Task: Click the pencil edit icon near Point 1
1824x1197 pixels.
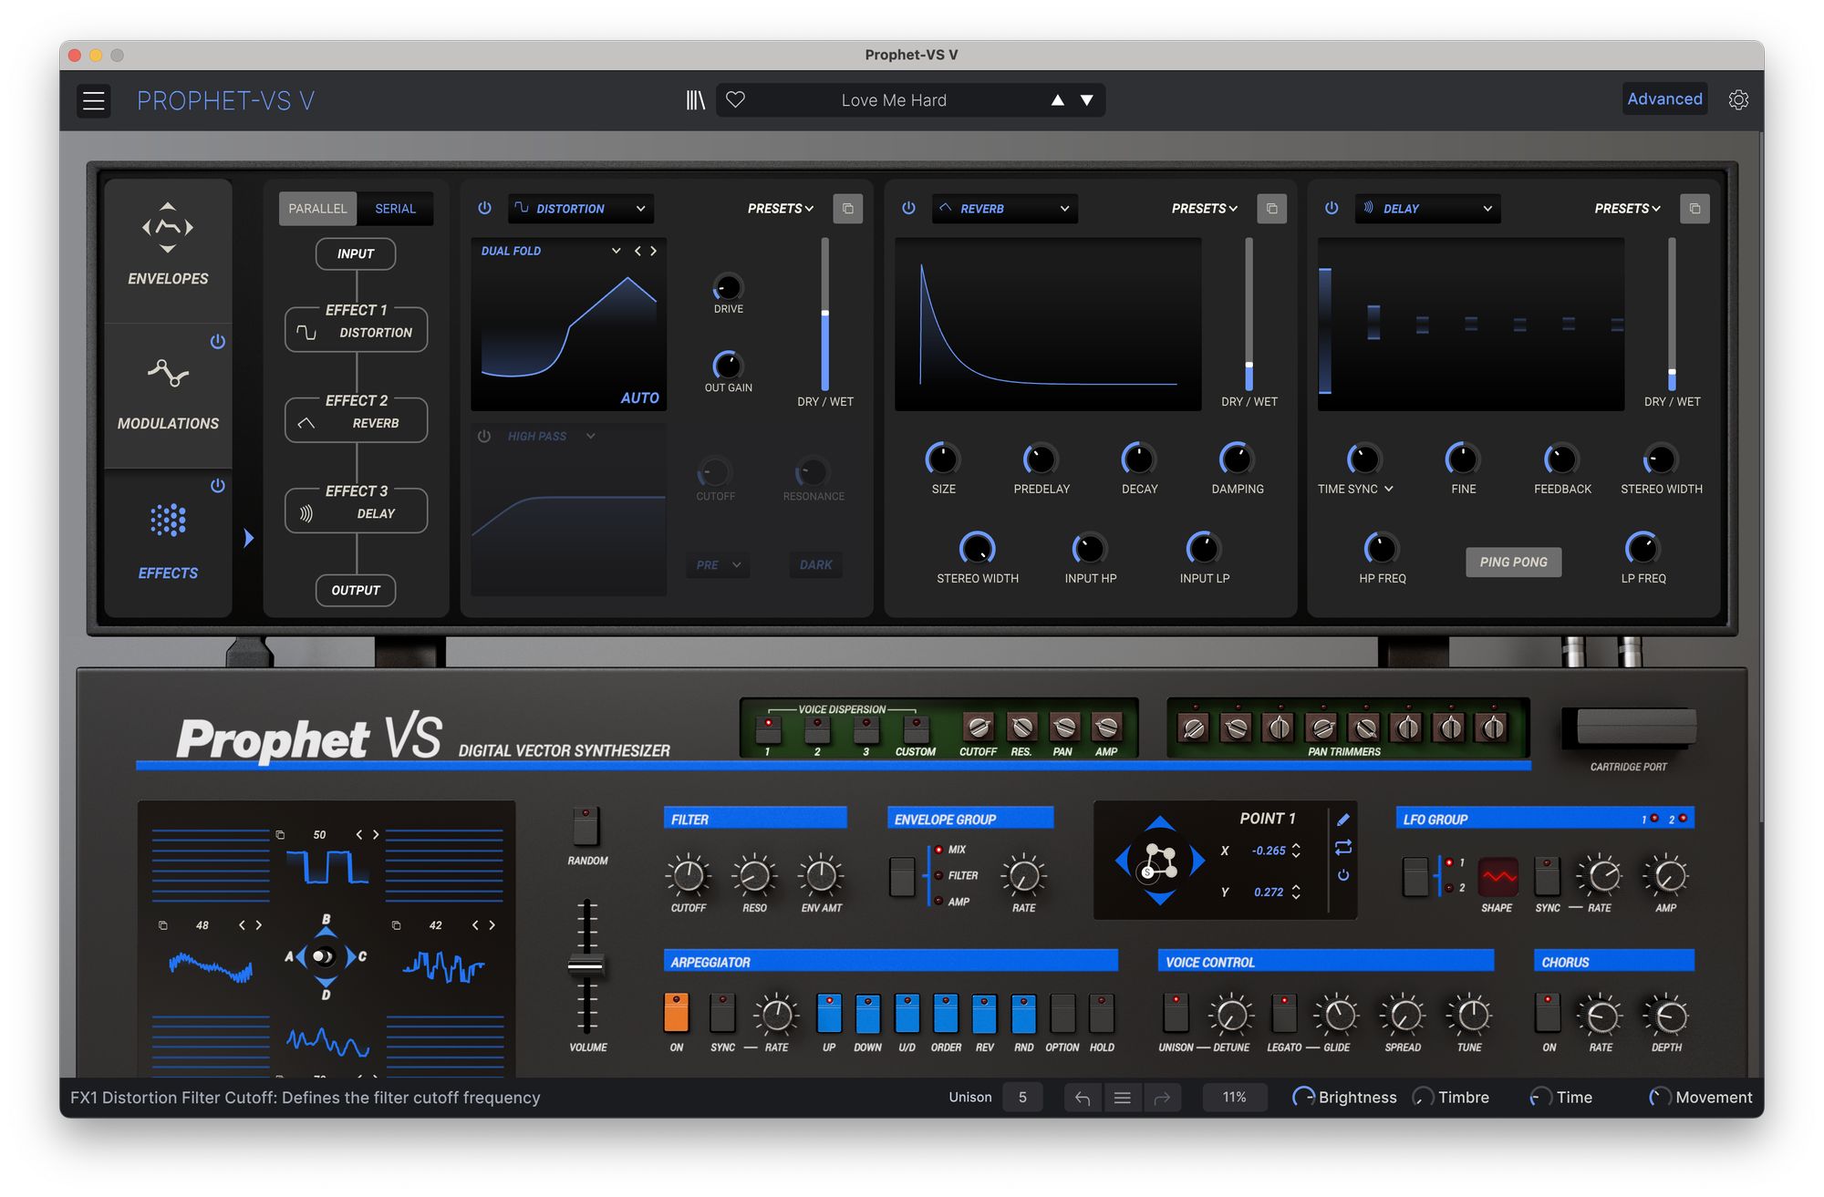Action: coord(1343,819)
